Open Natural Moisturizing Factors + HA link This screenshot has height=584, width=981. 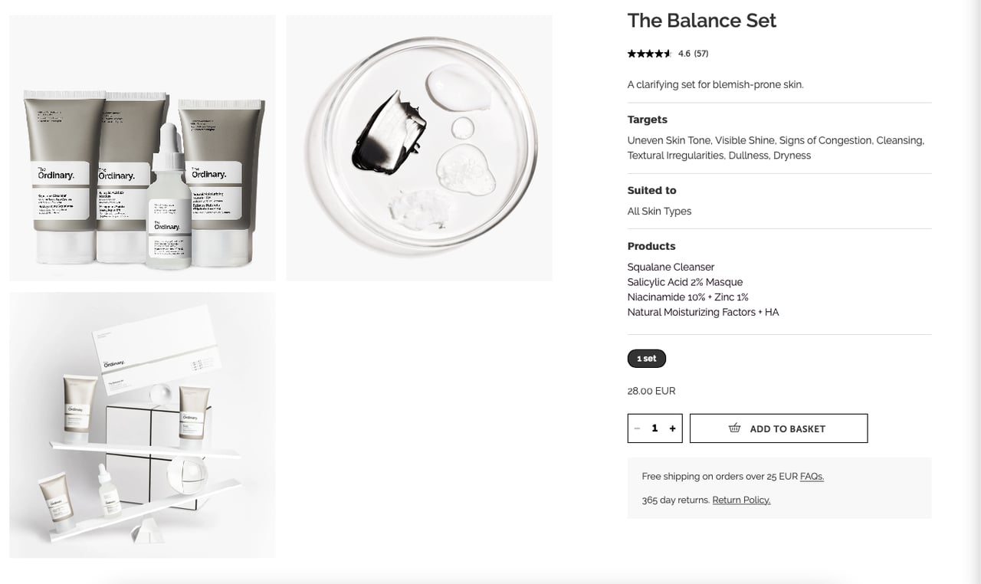[703, 312]
